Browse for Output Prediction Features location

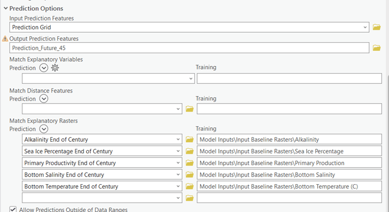(x=377, y=48)
